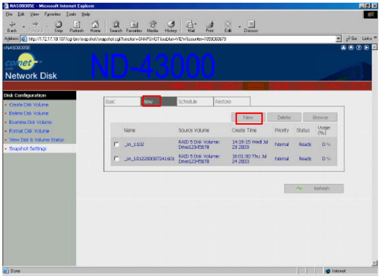380x276 pixels.
Task: Click the round help question icon in banner
Action: tap(359, 48)
